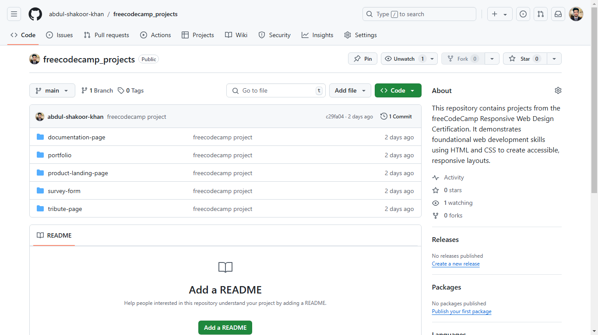Open abdul-shakoor-khan in the breadcrumb
This screenshot has height=335, width=598.
[76, 14]
